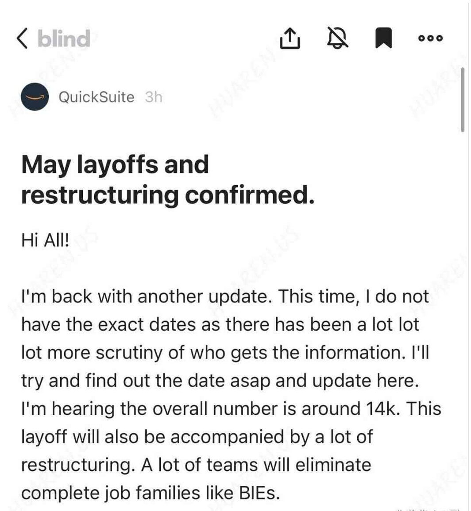Tap the word "restructuring" in the headline

99,196
